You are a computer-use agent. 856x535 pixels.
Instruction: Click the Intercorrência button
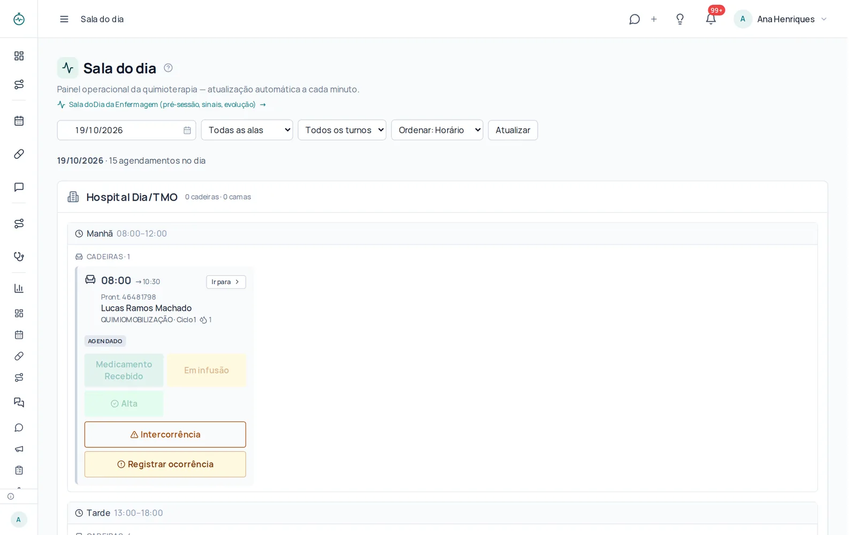pyautogui.click(x=165, y=434)
